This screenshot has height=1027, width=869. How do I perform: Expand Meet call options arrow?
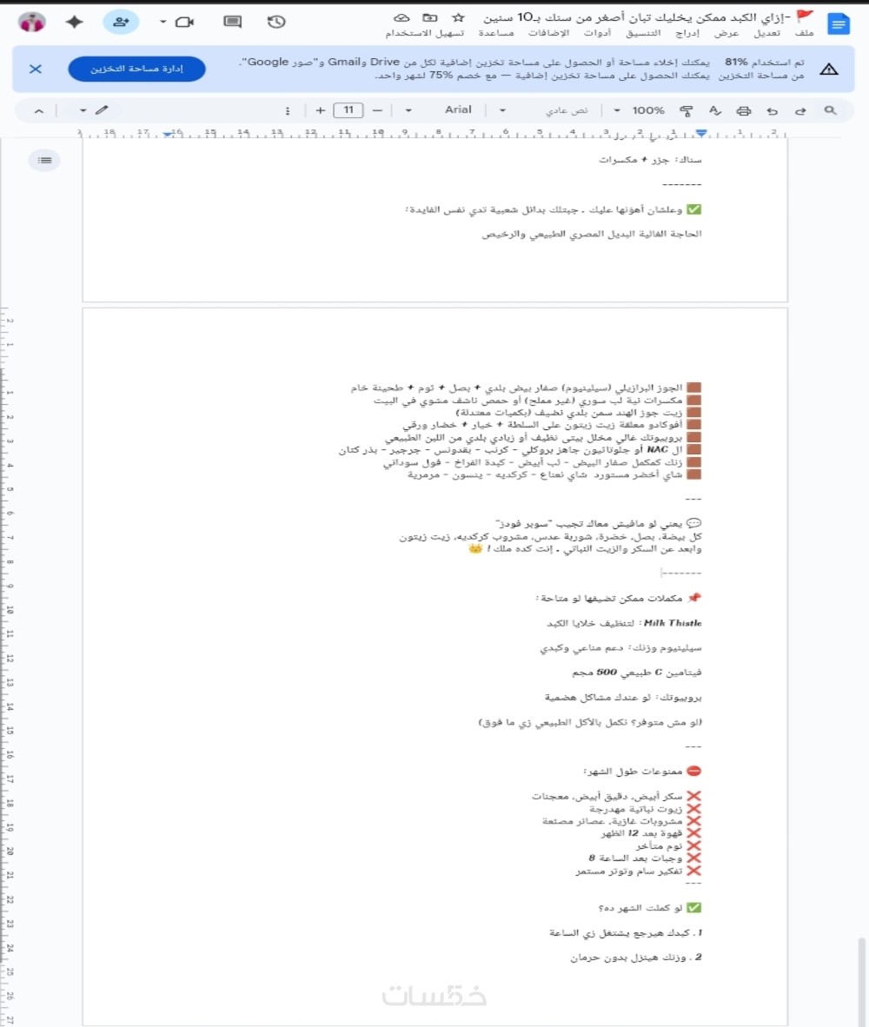tap(163, 22)
